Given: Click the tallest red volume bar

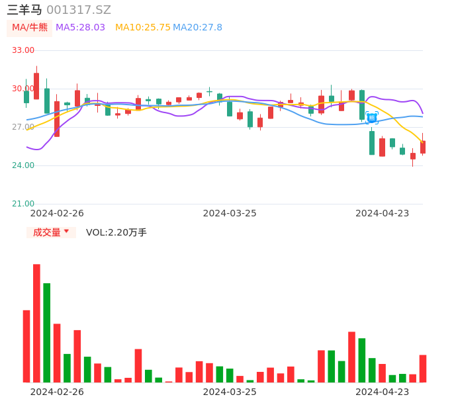Looking at the screenshot, I should tap(36, 323).
